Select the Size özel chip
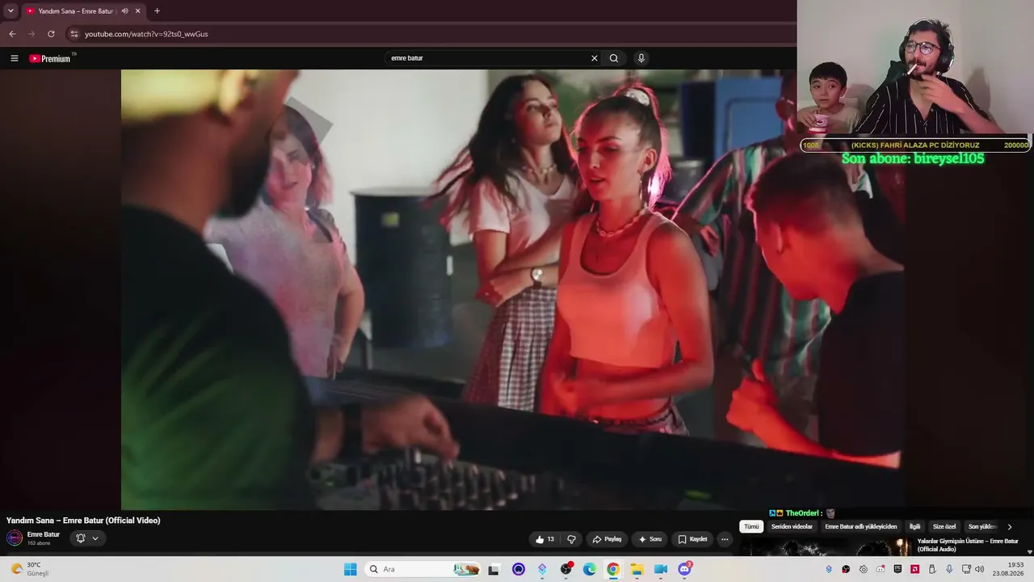 click(944, 526)
